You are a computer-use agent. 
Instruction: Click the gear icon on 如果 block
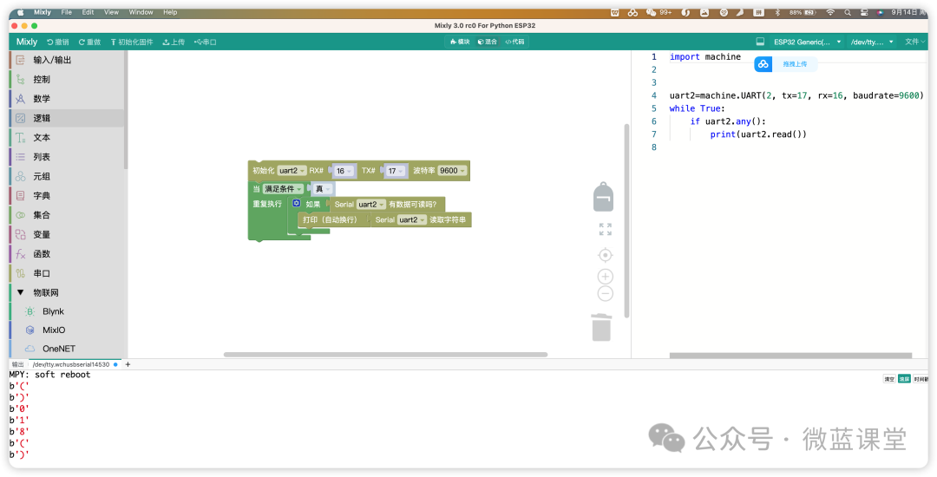[296, 204]
